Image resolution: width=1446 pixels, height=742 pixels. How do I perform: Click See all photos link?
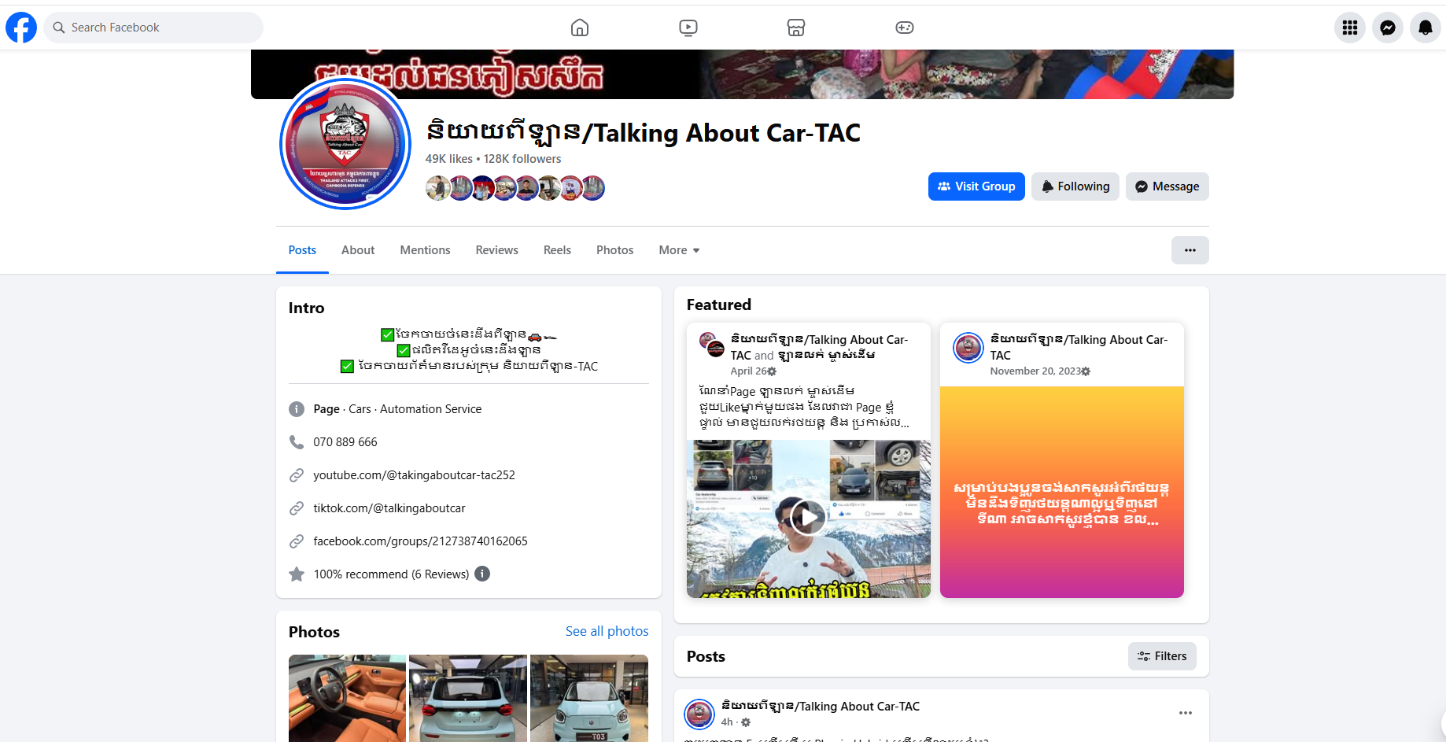point(607,631)
